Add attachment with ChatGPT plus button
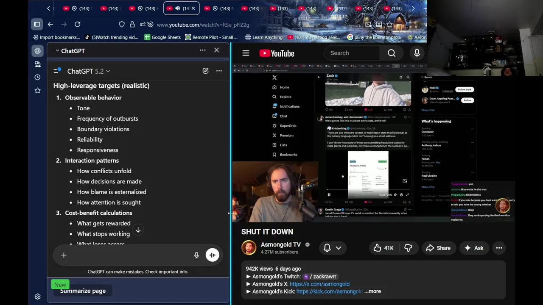The width and height of the screenshot is (543, 305). (x=64, y=255)
